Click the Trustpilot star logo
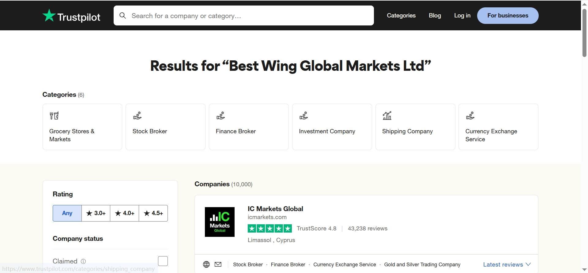The width and height of the screenshot is (588, 273). pyautogui.click(x=49, y=15)
